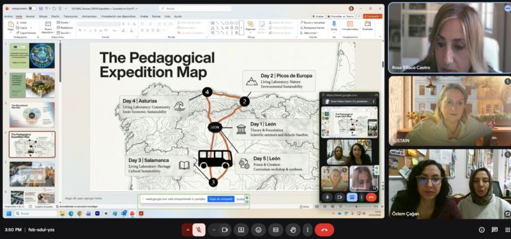The width and height of the screenshot is (511, 239).
Task: Open activities icon at bottom right
Action: (507, 230)
